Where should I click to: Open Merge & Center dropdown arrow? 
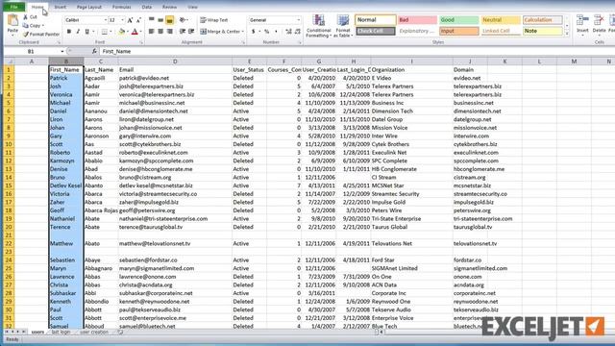click(x=243, y=32)
